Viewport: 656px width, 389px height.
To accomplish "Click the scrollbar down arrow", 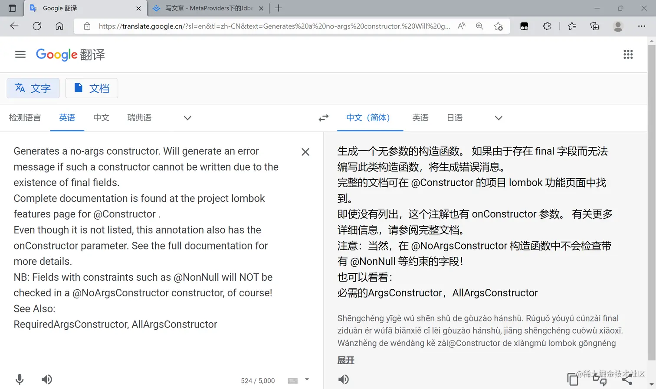I will (651, 384).
